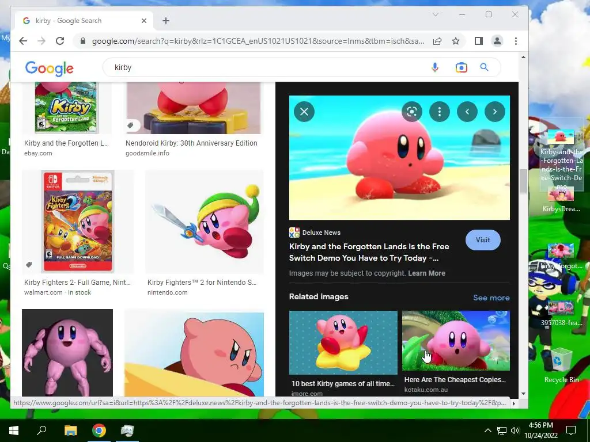Click the forward navigation arrow
This screenshot has height=442, width=590.
click(41, 41)
